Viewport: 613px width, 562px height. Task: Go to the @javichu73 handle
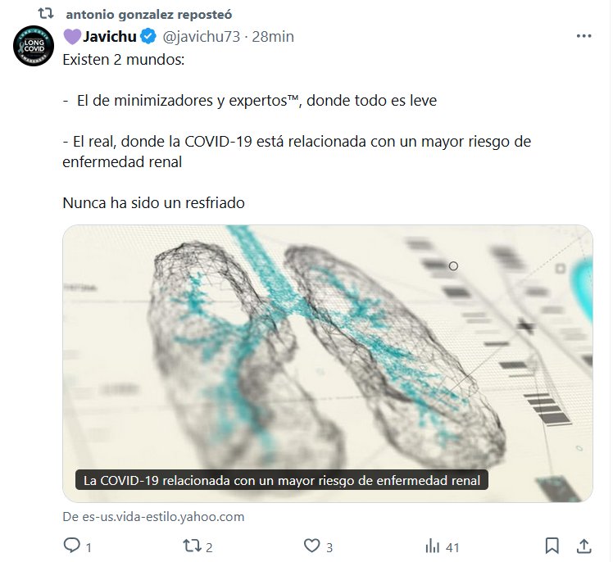(201, 36)
